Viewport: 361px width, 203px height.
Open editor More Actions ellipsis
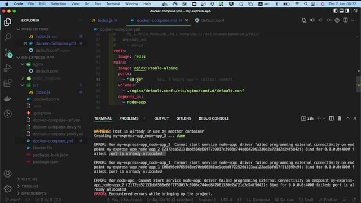(354, 20)
